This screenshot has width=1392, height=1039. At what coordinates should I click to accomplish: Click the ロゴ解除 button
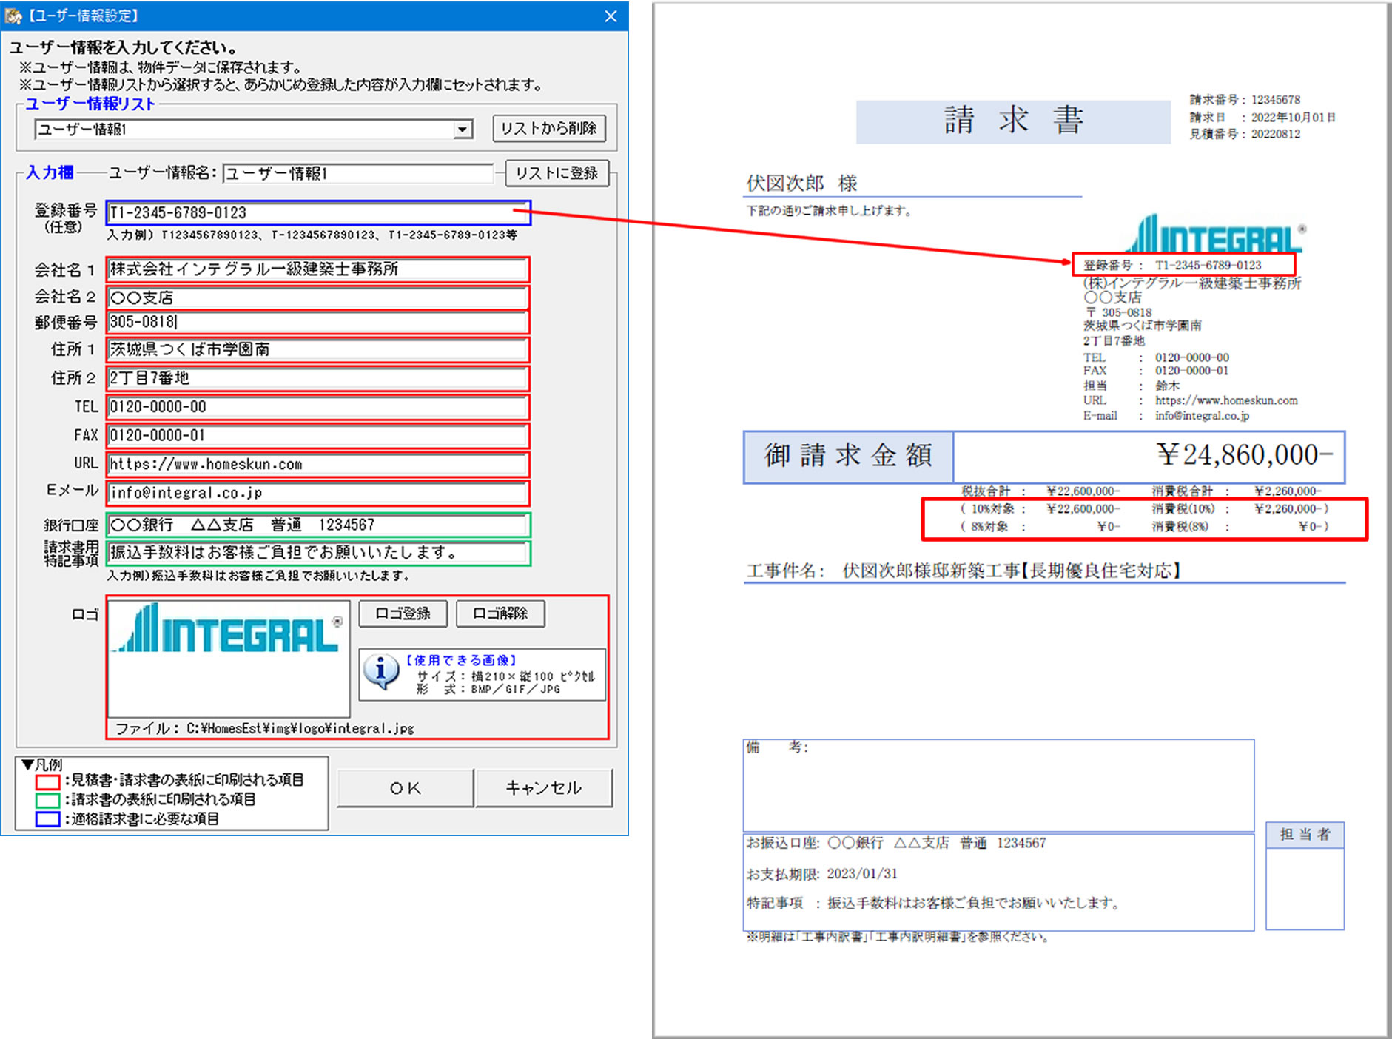click(500, 613)
